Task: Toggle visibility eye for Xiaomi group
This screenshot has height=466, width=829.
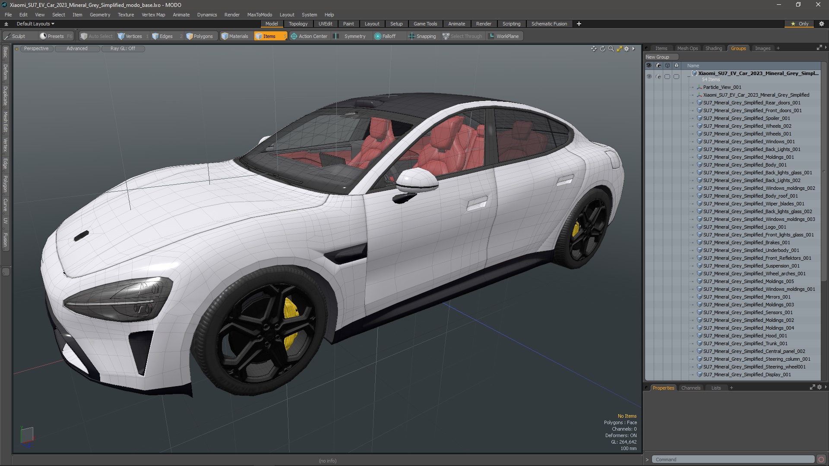Action: tap(649, 76)
